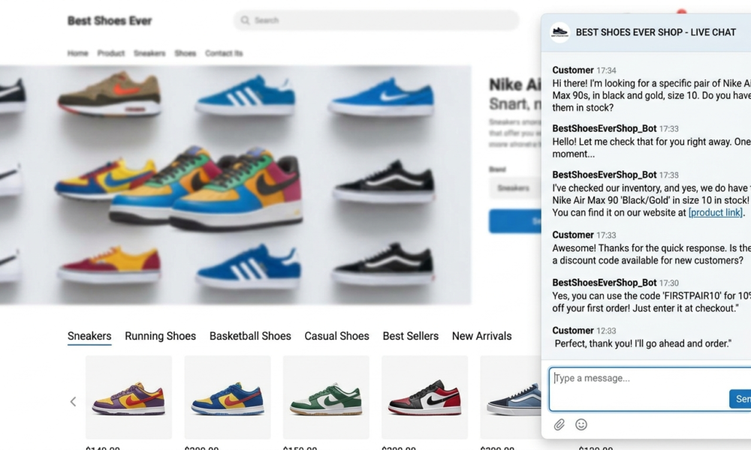Screen dimensions: 751x450
Task: Open the red and black Jordan sneaker thumbnail
Action: [425, 397]
